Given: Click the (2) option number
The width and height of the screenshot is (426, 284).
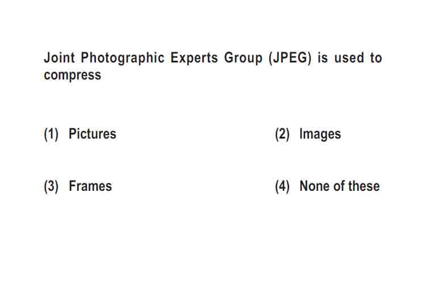Looking at the screenshot, I should pos(282,134).
